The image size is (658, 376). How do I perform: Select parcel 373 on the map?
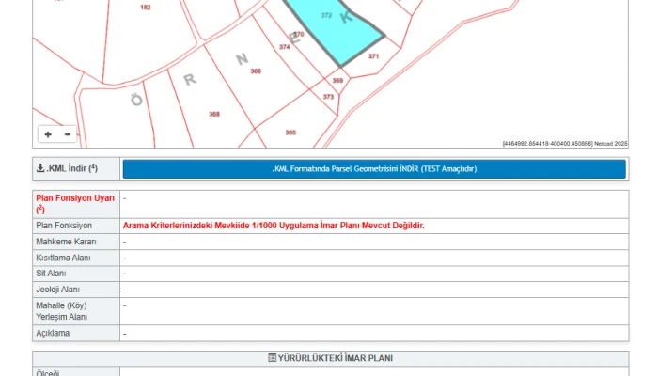(328, 97)
